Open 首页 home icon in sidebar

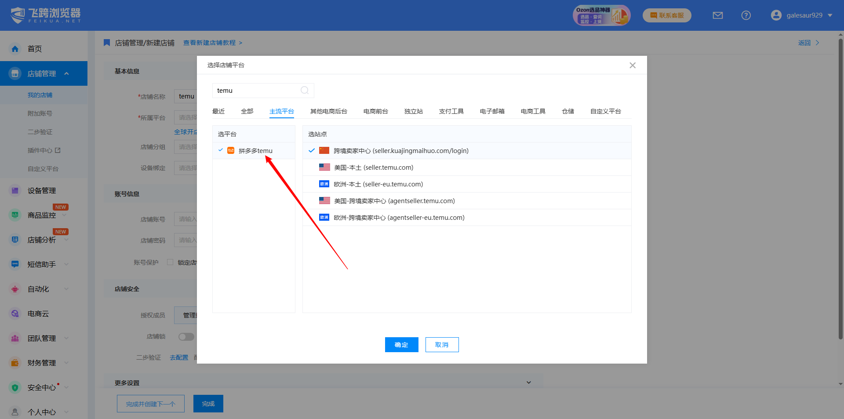(15, 49)
